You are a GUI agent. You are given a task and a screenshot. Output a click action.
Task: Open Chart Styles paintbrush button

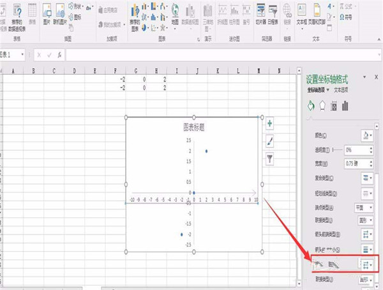(x=270, y=141)
